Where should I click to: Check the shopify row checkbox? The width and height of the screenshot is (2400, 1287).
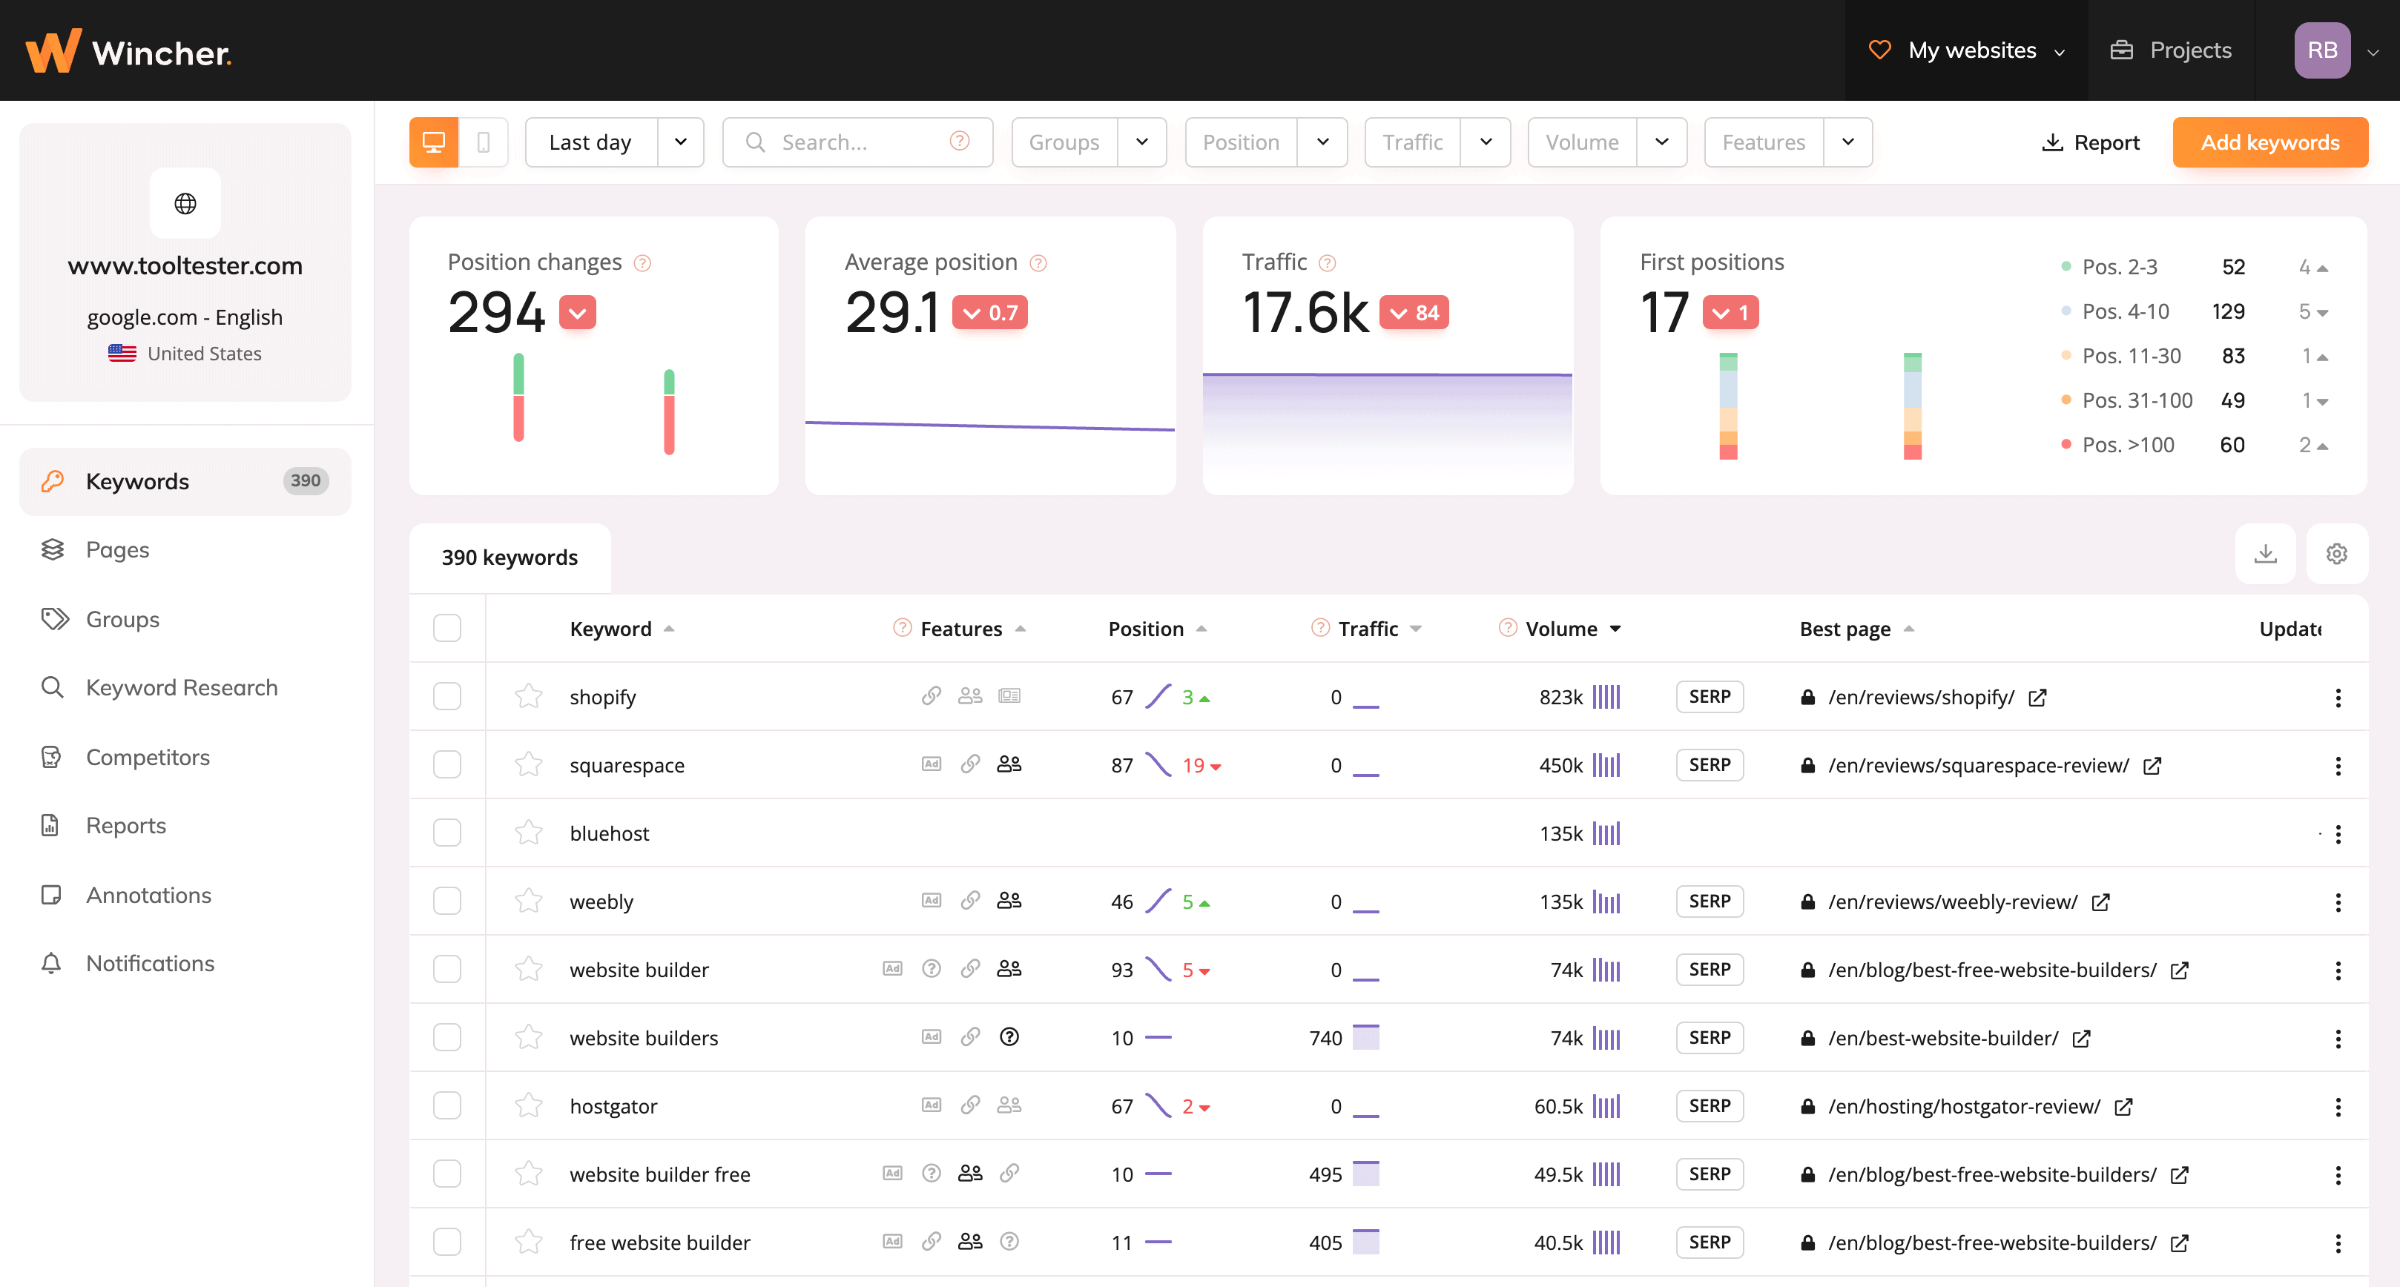tap(447, 697)
